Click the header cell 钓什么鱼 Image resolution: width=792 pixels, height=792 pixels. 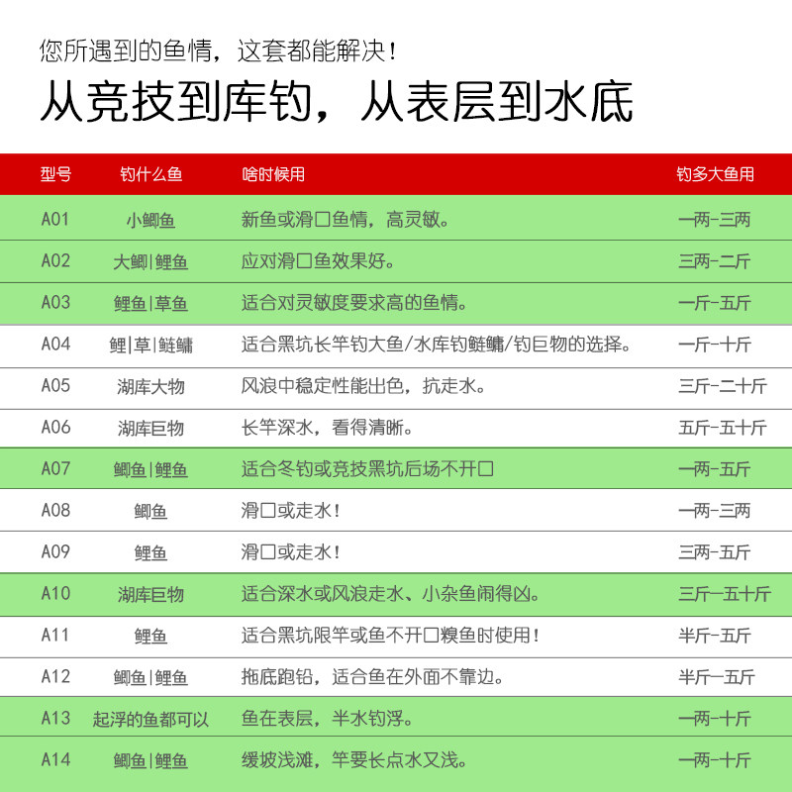150,174
